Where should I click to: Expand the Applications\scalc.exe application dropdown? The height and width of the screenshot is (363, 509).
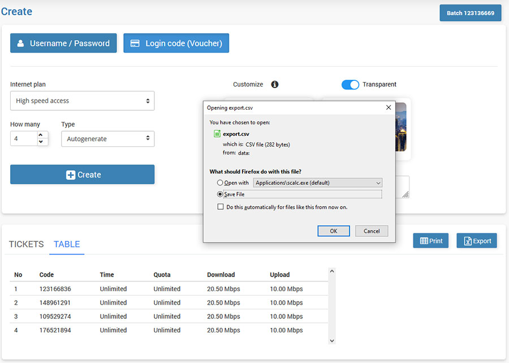(x=317, y=183)
